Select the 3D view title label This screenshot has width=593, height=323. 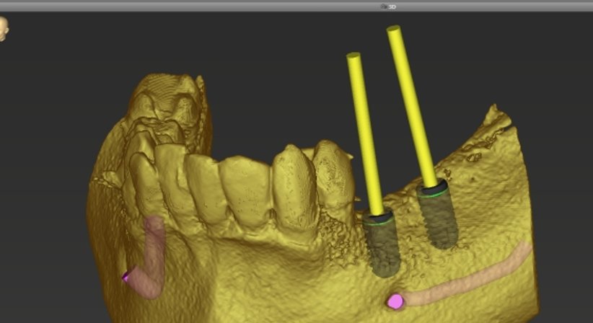pyautogui.click(x=392, y=6)
